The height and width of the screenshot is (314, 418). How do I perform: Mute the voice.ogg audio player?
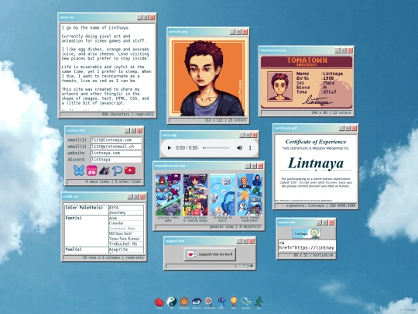tap(239, 147)
